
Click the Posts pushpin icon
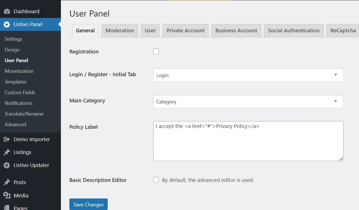tap(7, 182)
